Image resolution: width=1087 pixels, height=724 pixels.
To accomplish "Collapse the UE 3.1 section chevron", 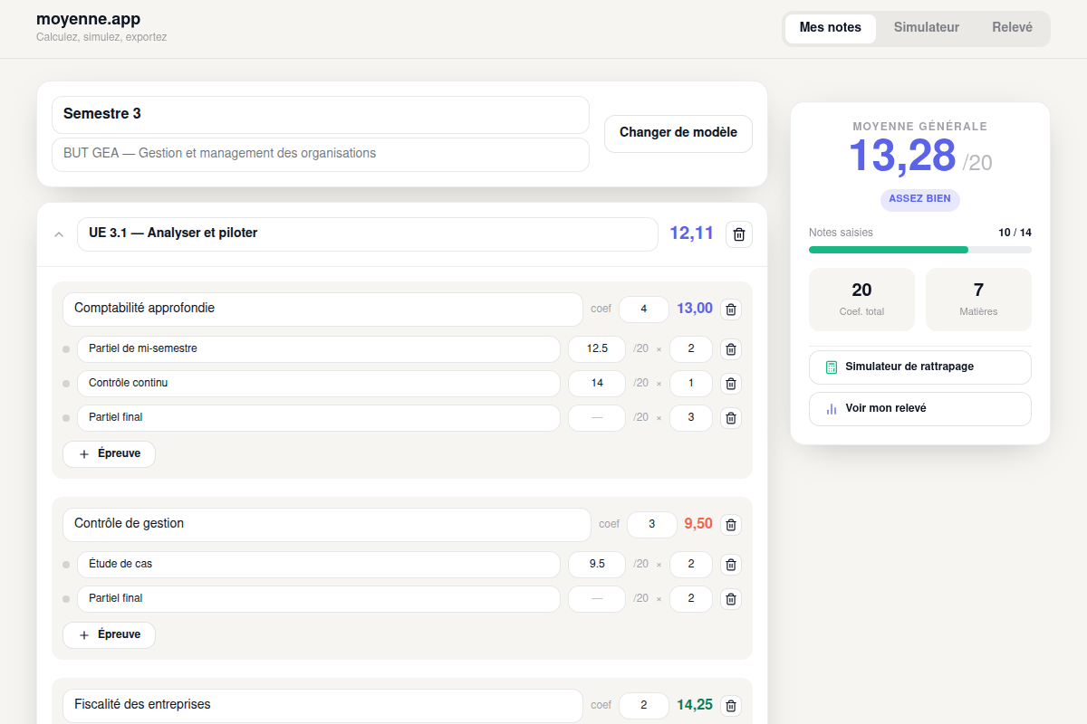I will tap(59, 234).
